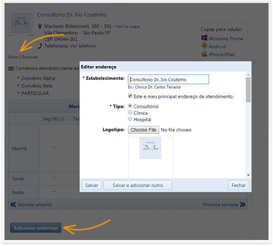Click the Windows Phone logo icon
Viewport: 273px width, 246px height.
[x=204, y=38]
